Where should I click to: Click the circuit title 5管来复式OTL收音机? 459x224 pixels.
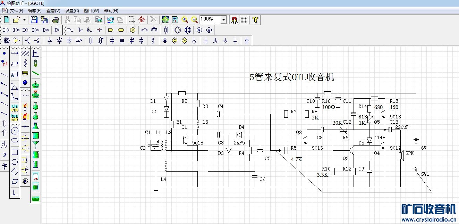pos(292,77)
